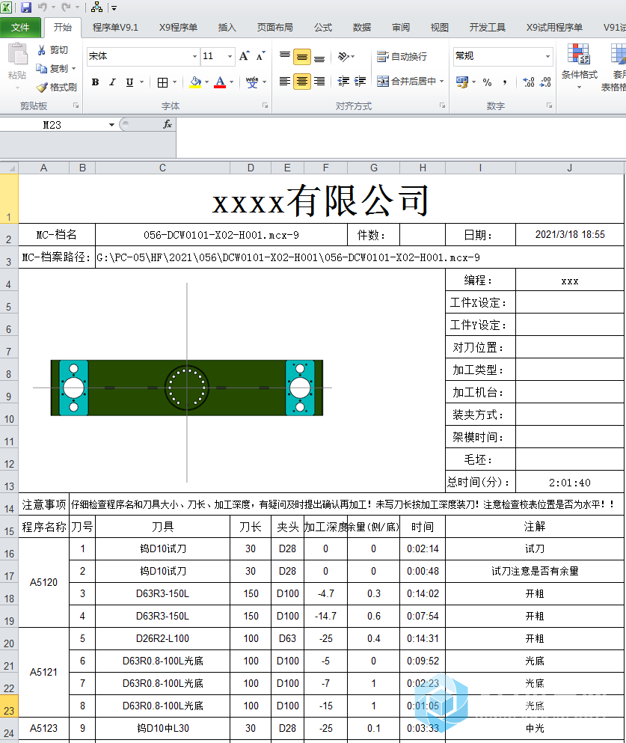Open font color dropdown arrow
This screenshot has height=743, width=626.
[x=232, y=82]
